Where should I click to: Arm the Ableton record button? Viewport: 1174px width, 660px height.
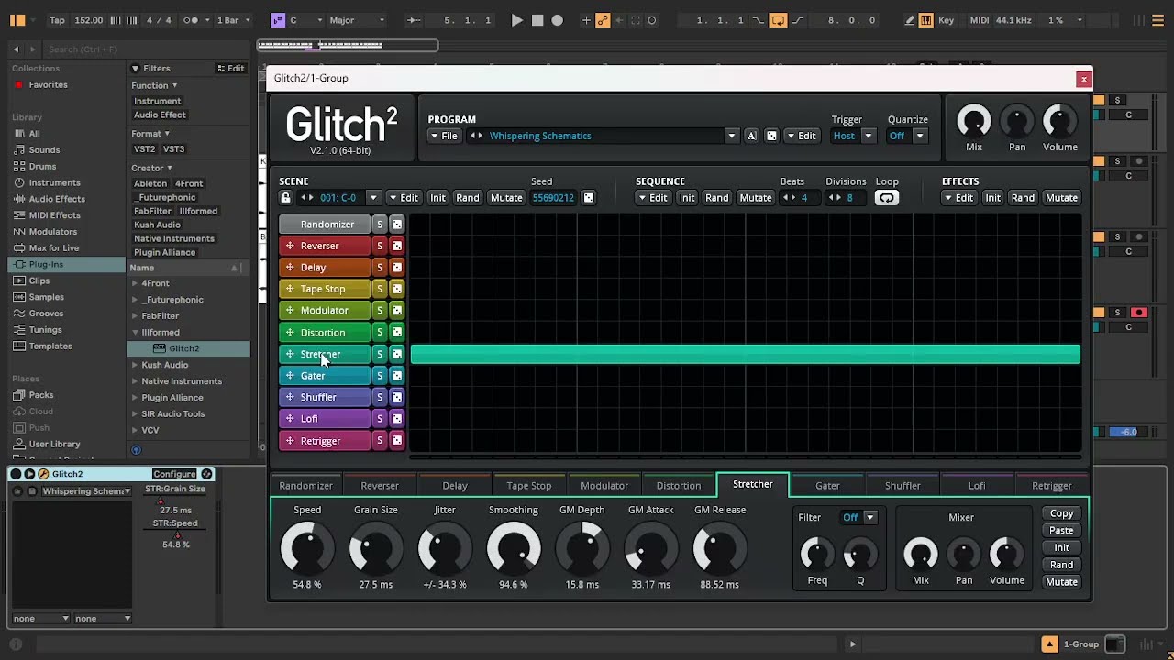(557, 20)
